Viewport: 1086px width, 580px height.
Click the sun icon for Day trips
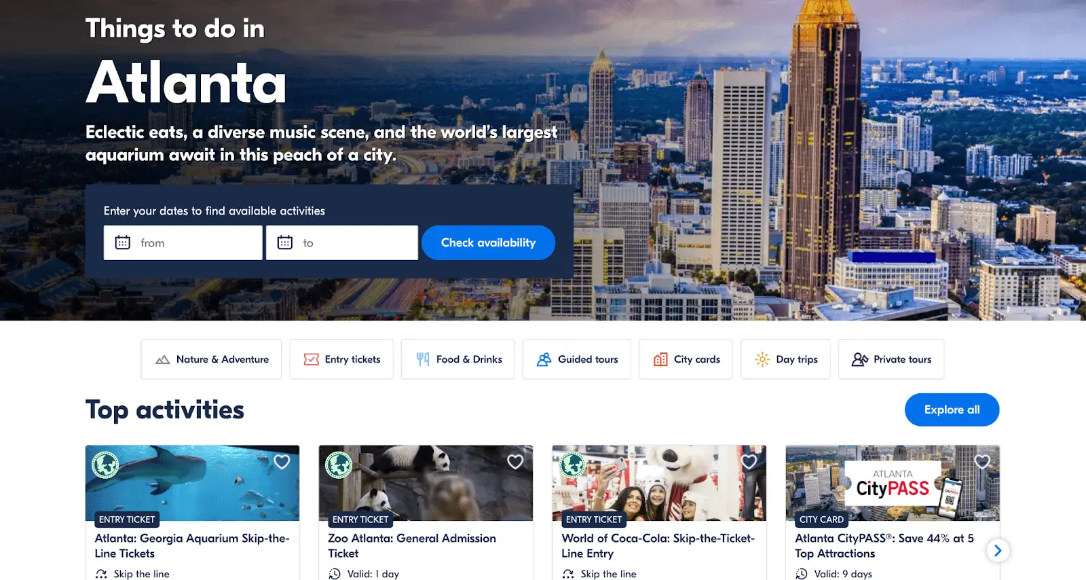762,359
